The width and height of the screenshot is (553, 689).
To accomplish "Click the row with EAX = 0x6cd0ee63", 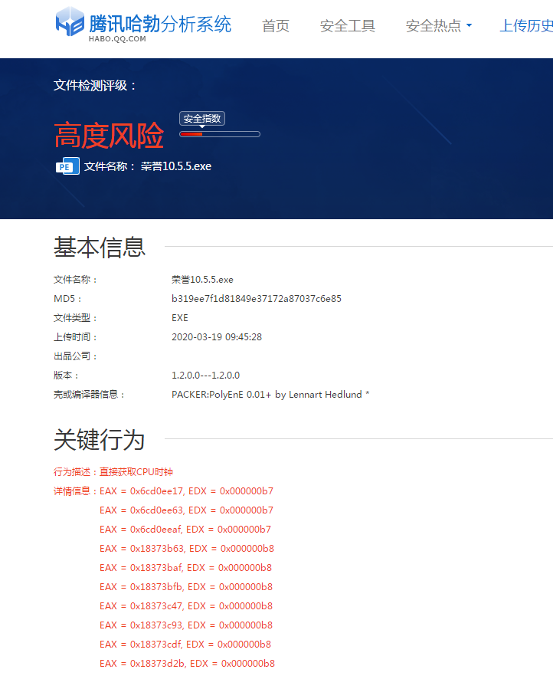I will pyautogui.click(x=186, y=510).
